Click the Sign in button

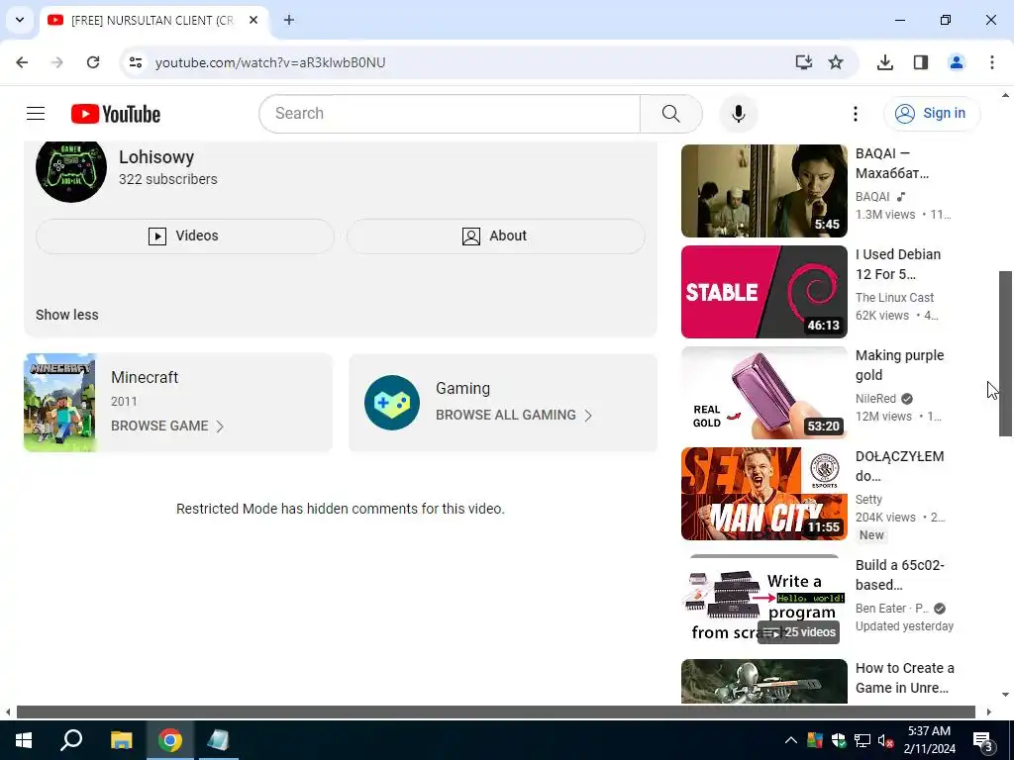click(x=931, y=113)
